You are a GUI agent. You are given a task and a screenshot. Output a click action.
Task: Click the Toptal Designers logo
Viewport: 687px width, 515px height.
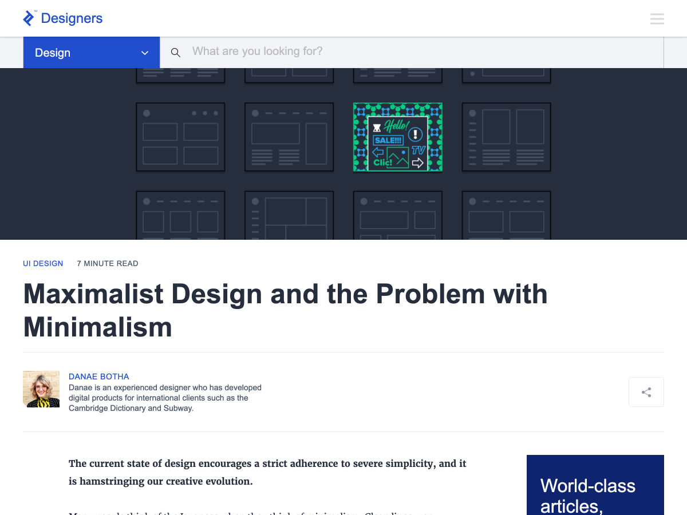click(62, 18)
